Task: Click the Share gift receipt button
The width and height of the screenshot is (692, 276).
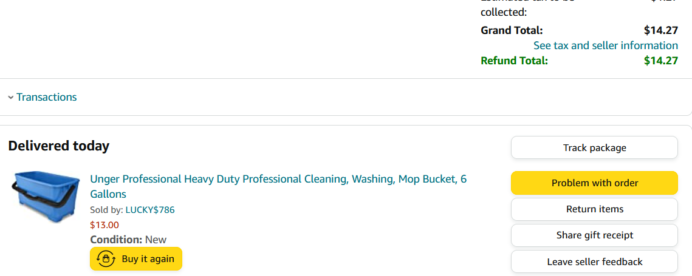Action: 594,235
